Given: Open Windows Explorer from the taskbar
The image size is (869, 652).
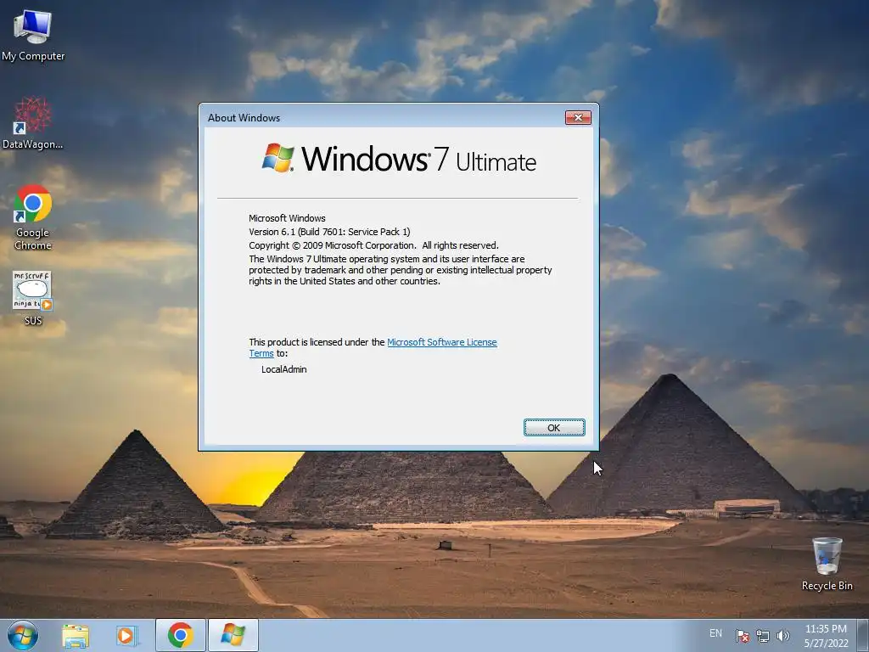Looking at the screenshot, I should (76, 636).
